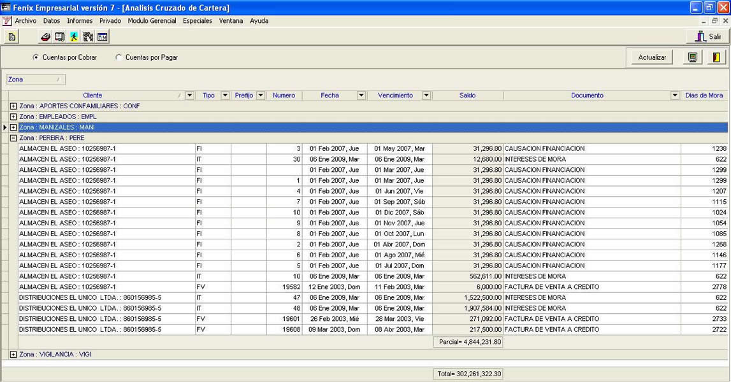This screenshot has width=731, height=382.
Task: Open the Privado menu
Action: [x=110, y=21]
